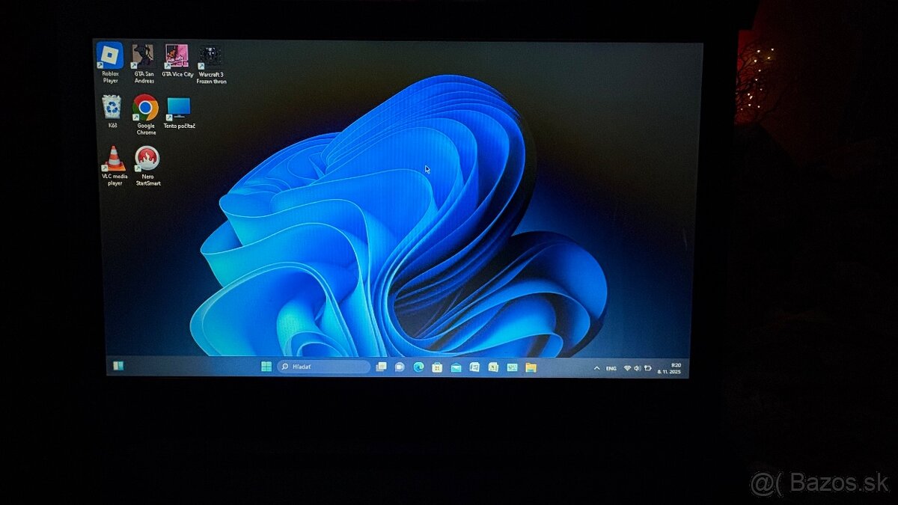This screenshot has width=898, height=505.
Task: Click the volume speaker tray icon
Action: point(637,368)
